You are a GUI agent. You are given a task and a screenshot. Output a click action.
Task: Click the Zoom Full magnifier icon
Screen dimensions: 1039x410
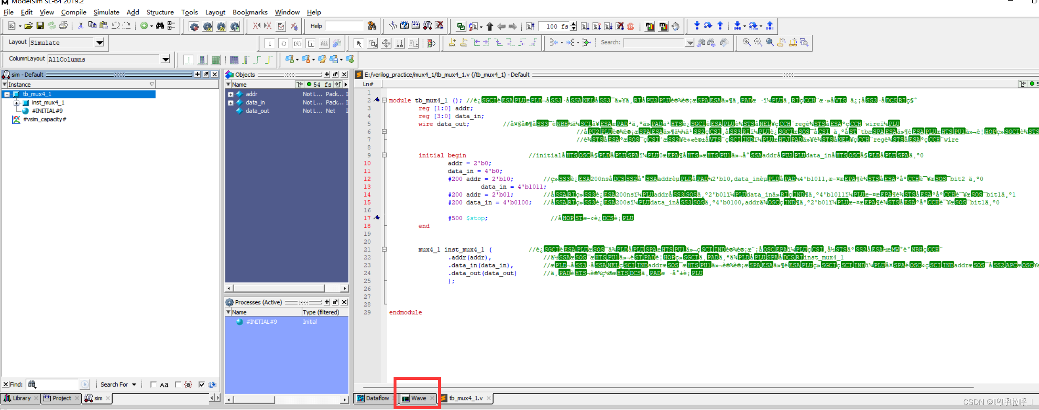click(x=770, y=42)
